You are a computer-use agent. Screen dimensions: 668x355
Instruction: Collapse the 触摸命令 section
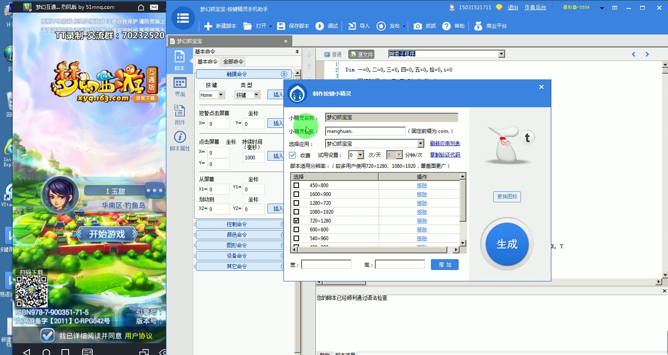click(284, 74)
